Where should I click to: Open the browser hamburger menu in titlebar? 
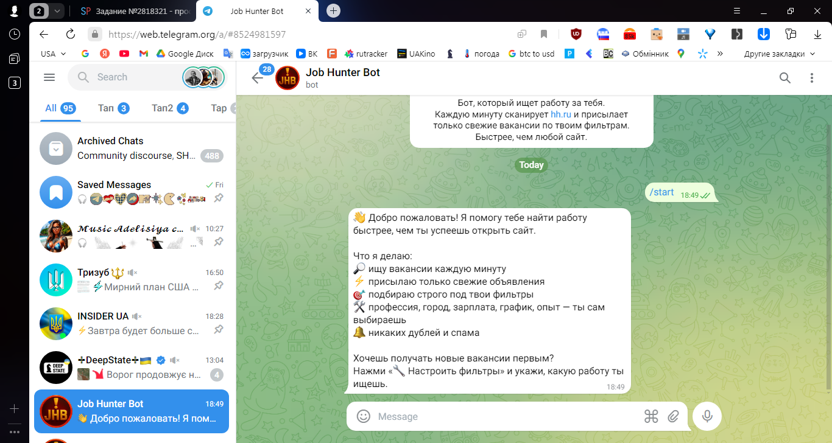point(737,11)
